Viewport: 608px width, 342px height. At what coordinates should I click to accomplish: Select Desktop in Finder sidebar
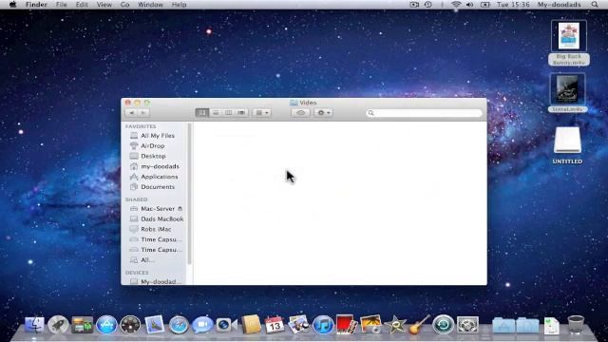154,156
